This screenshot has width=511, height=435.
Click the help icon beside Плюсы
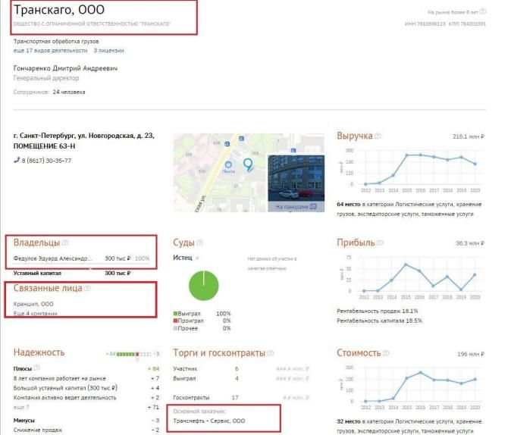tap(37, 368)
